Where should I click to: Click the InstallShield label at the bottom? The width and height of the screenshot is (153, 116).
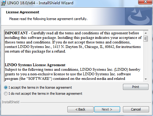pos(11,102)
